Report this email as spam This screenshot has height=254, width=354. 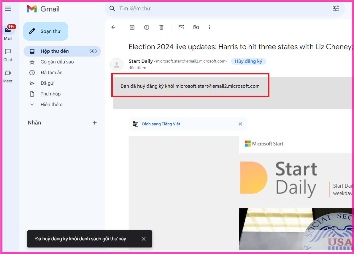pyautogui.click(x=147, y=27)
